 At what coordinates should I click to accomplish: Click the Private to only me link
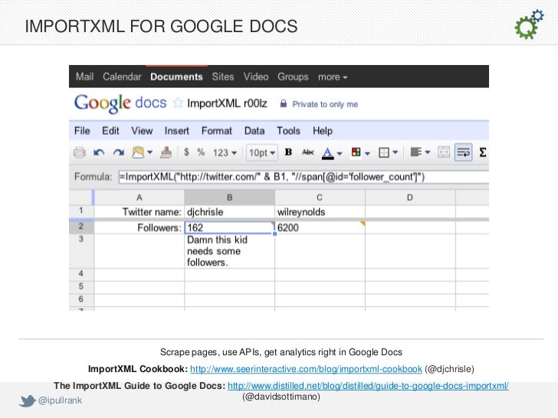(x=325, y=104)
